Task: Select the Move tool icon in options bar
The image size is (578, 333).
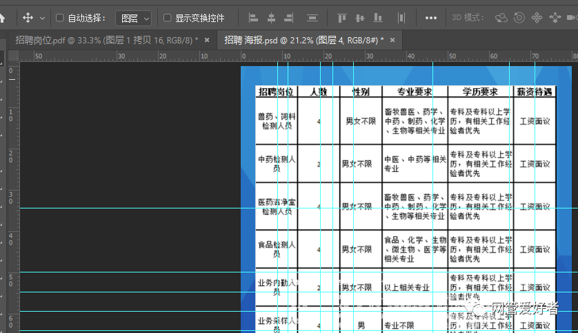Action: click(x=28, y=18)
